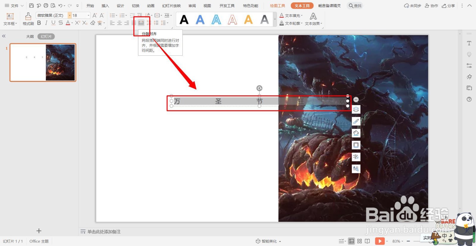Open the 幻灯片放映 ribbon tab

[171, 6]
